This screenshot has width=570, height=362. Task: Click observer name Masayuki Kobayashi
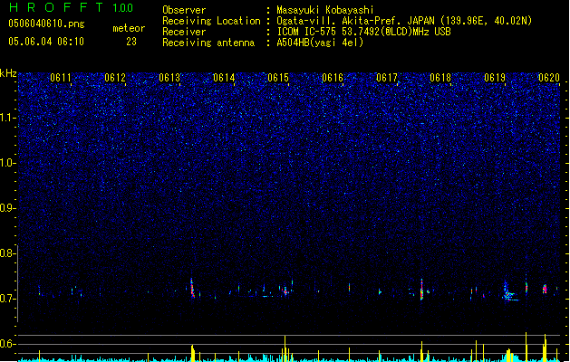pyautogui.click(x=325, y=10)
